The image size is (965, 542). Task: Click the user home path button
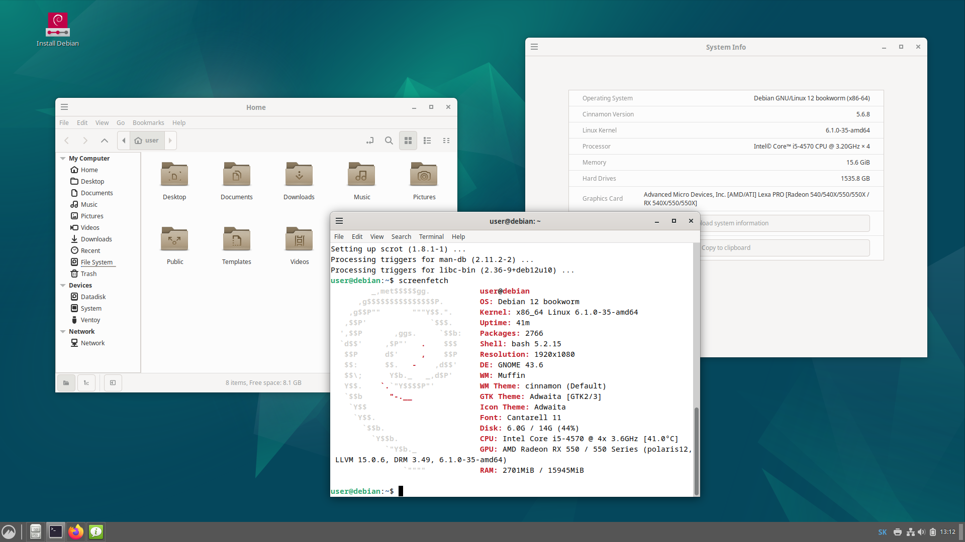coord(147,141)
